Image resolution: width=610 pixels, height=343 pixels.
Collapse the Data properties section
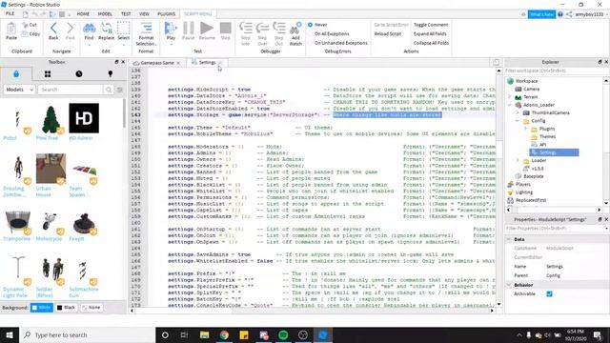pos(509,239)
